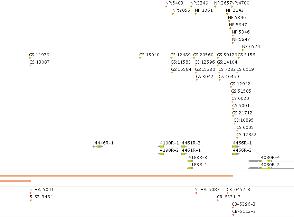Image resolution: width=294 pixels, height=217 pixels.
Task: Select the NP:6524 triangle marker
Action: click(243, 50)
